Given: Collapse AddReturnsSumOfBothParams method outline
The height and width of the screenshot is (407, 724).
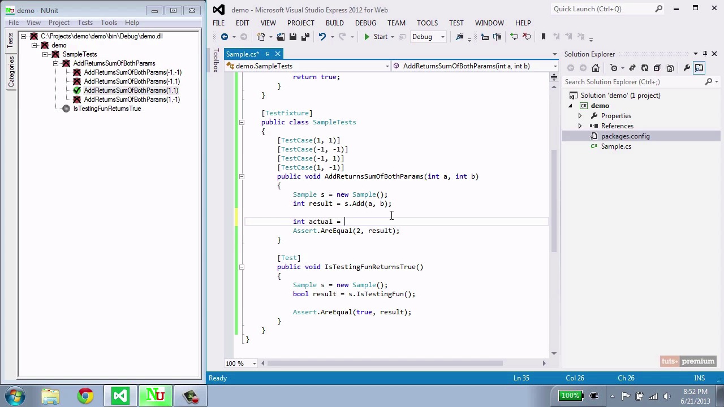Looking at the screenshot, I should click(242, 176).
